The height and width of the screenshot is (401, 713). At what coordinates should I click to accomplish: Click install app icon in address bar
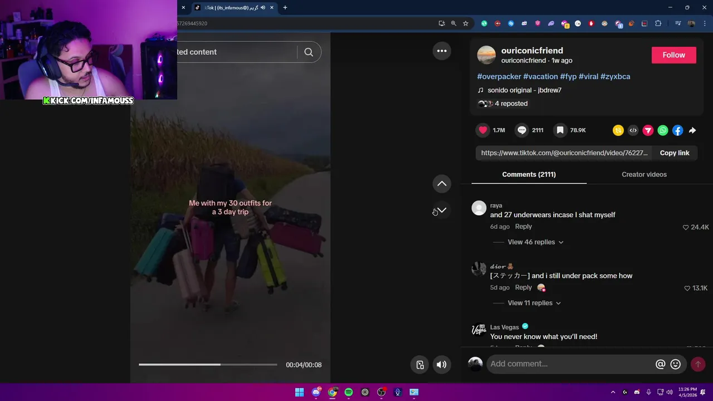[442, 23]
